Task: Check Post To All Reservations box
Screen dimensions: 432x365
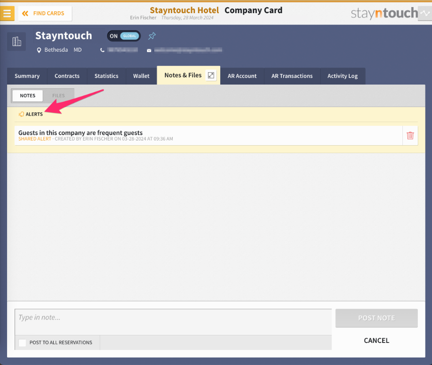Action: [x=23, y=342]
